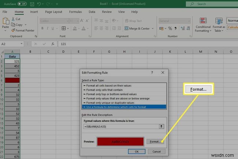The width and height of the screenshot is (238, 159).
Task: Open the File tab
Action: click(x=5, y=12)
